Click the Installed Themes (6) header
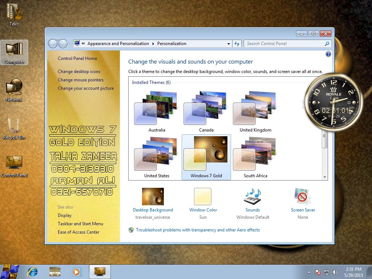The width and height of the screenshot is (372, 279). click(x=151, y=82)
